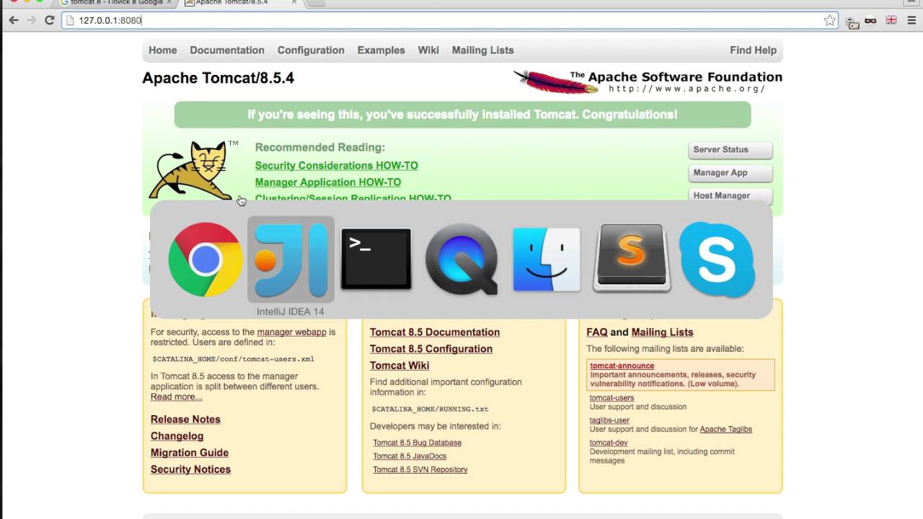Pick QuickTime Player in the app switcher
This screenshot has width=923, height=519.
[461, 259]
